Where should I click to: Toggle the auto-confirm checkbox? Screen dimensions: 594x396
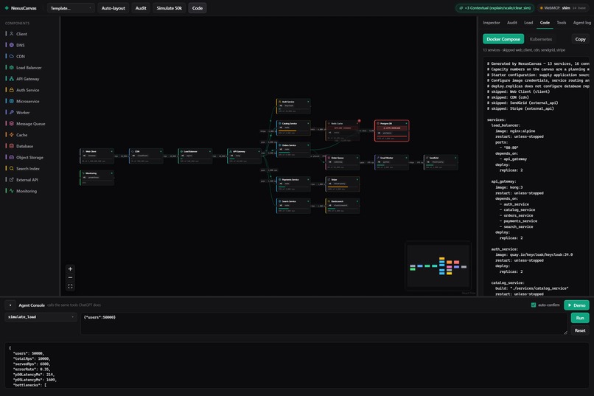tap(534, 305)
